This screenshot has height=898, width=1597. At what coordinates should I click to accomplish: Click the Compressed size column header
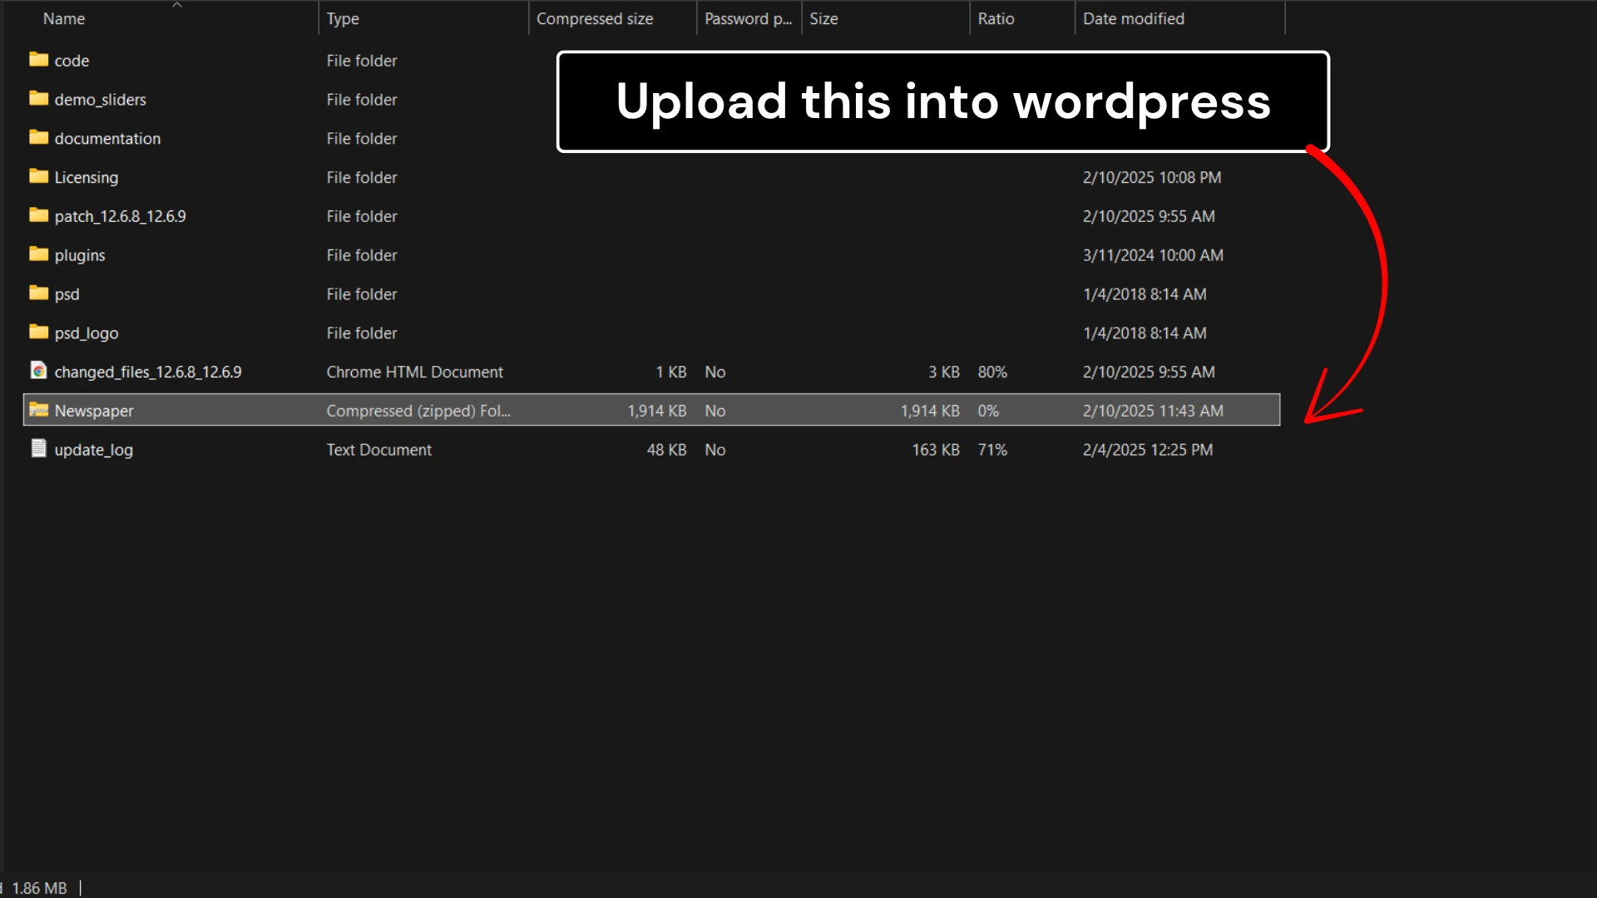pyautogui.click(x=594, y=18)
